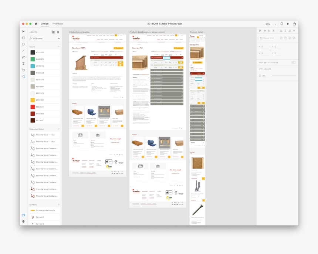Select the Artboard tool
This screenshot has height=254, width=318.
pyautogui.click(x=23, y=70)
